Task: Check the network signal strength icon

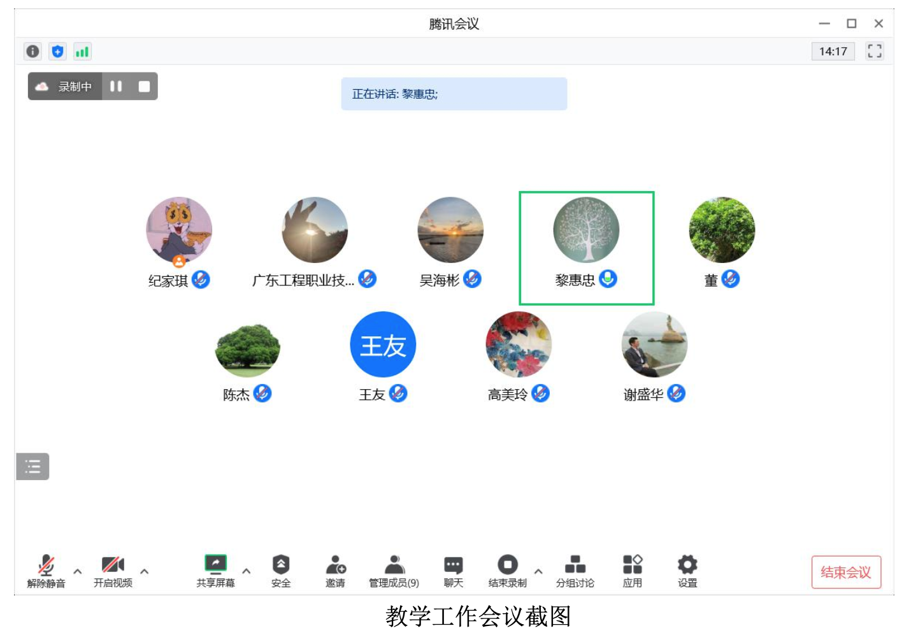Action: (82, 52)
